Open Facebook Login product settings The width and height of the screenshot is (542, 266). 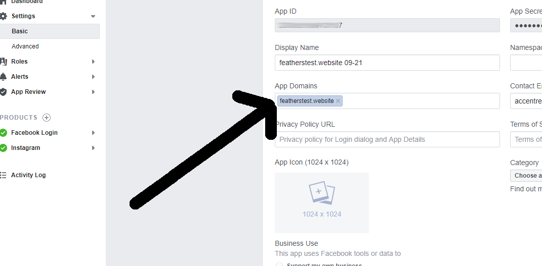[x=34, y=133]
